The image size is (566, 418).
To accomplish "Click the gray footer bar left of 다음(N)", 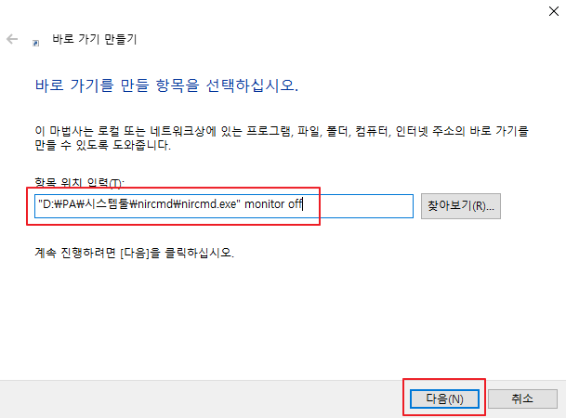I will coord(203,398).
